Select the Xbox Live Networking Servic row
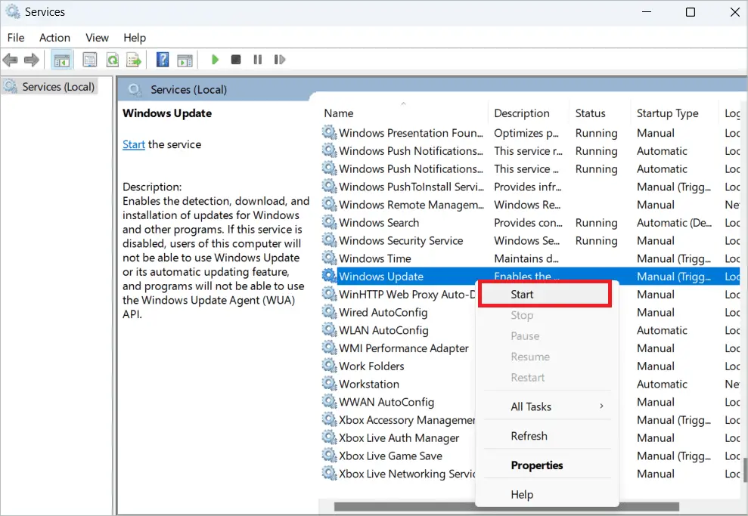The image size is (748, 516). [407, 474]
